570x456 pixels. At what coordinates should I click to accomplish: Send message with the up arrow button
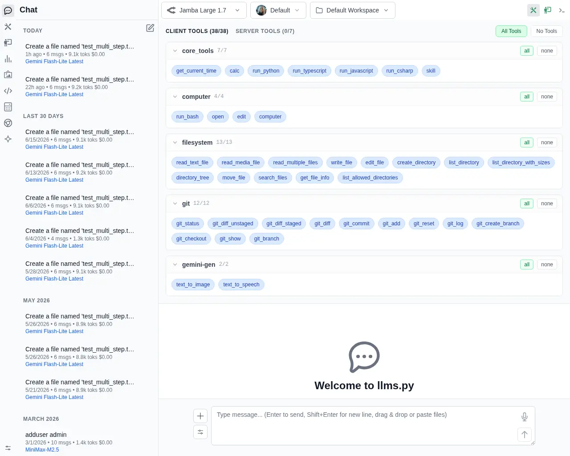525,435
